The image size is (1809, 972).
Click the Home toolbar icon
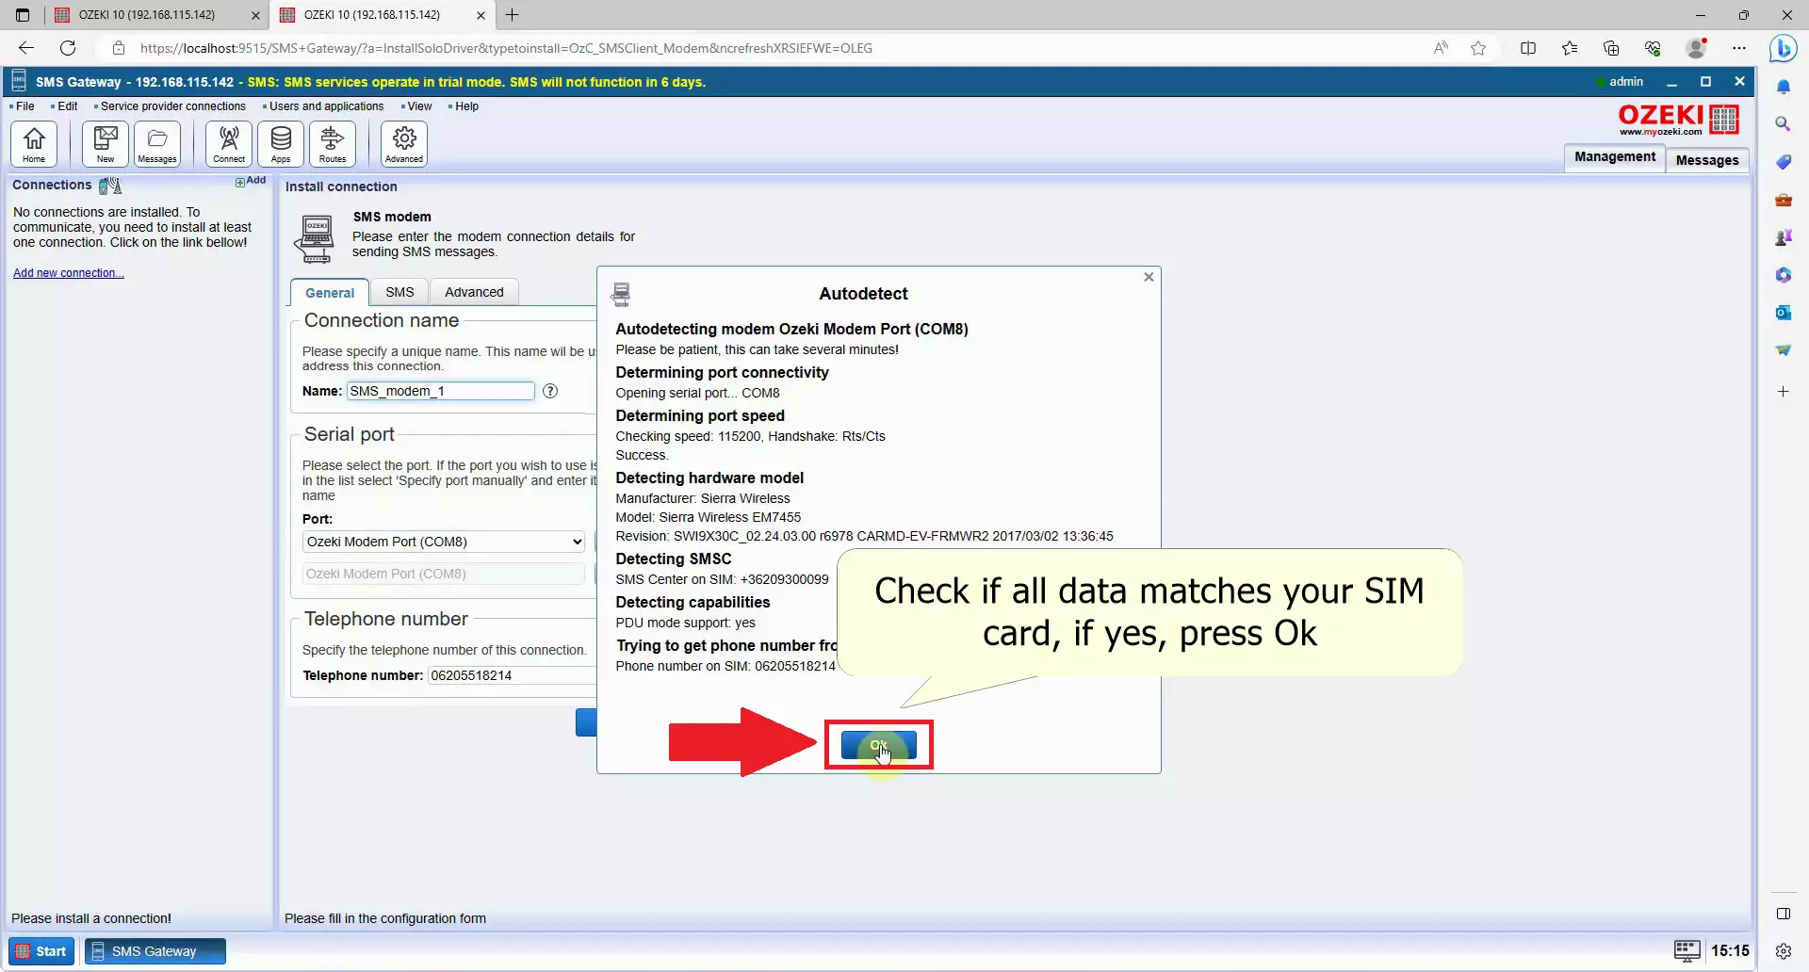(34, 144)
